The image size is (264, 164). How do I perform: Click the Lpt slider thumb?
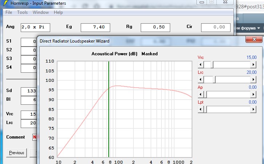205,109
